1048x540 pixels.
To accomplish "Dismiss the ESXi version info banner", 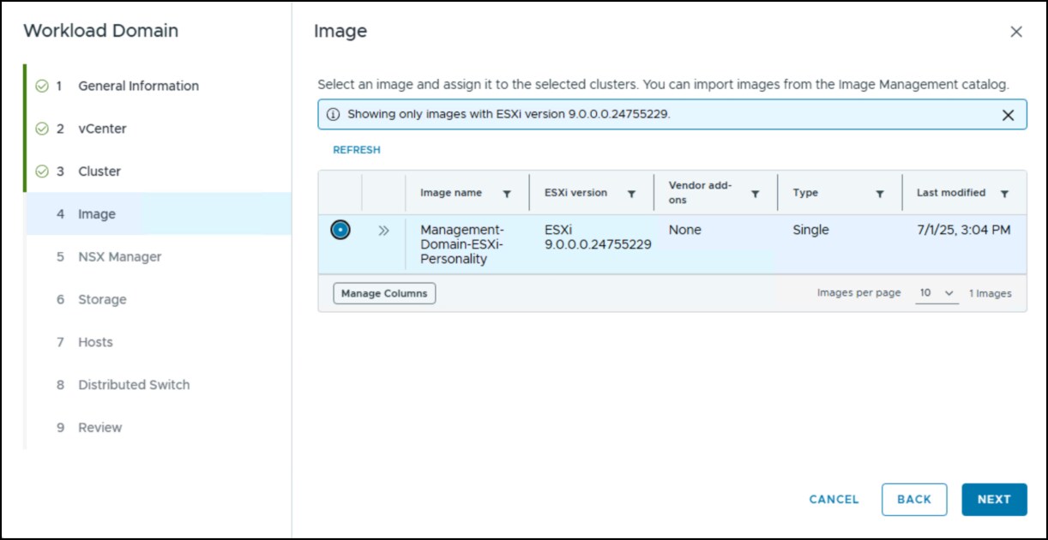I will 1009,115.
